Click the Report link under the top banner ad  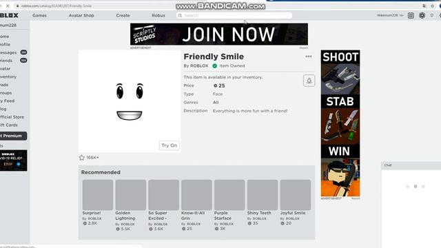[x=303, y=48]
